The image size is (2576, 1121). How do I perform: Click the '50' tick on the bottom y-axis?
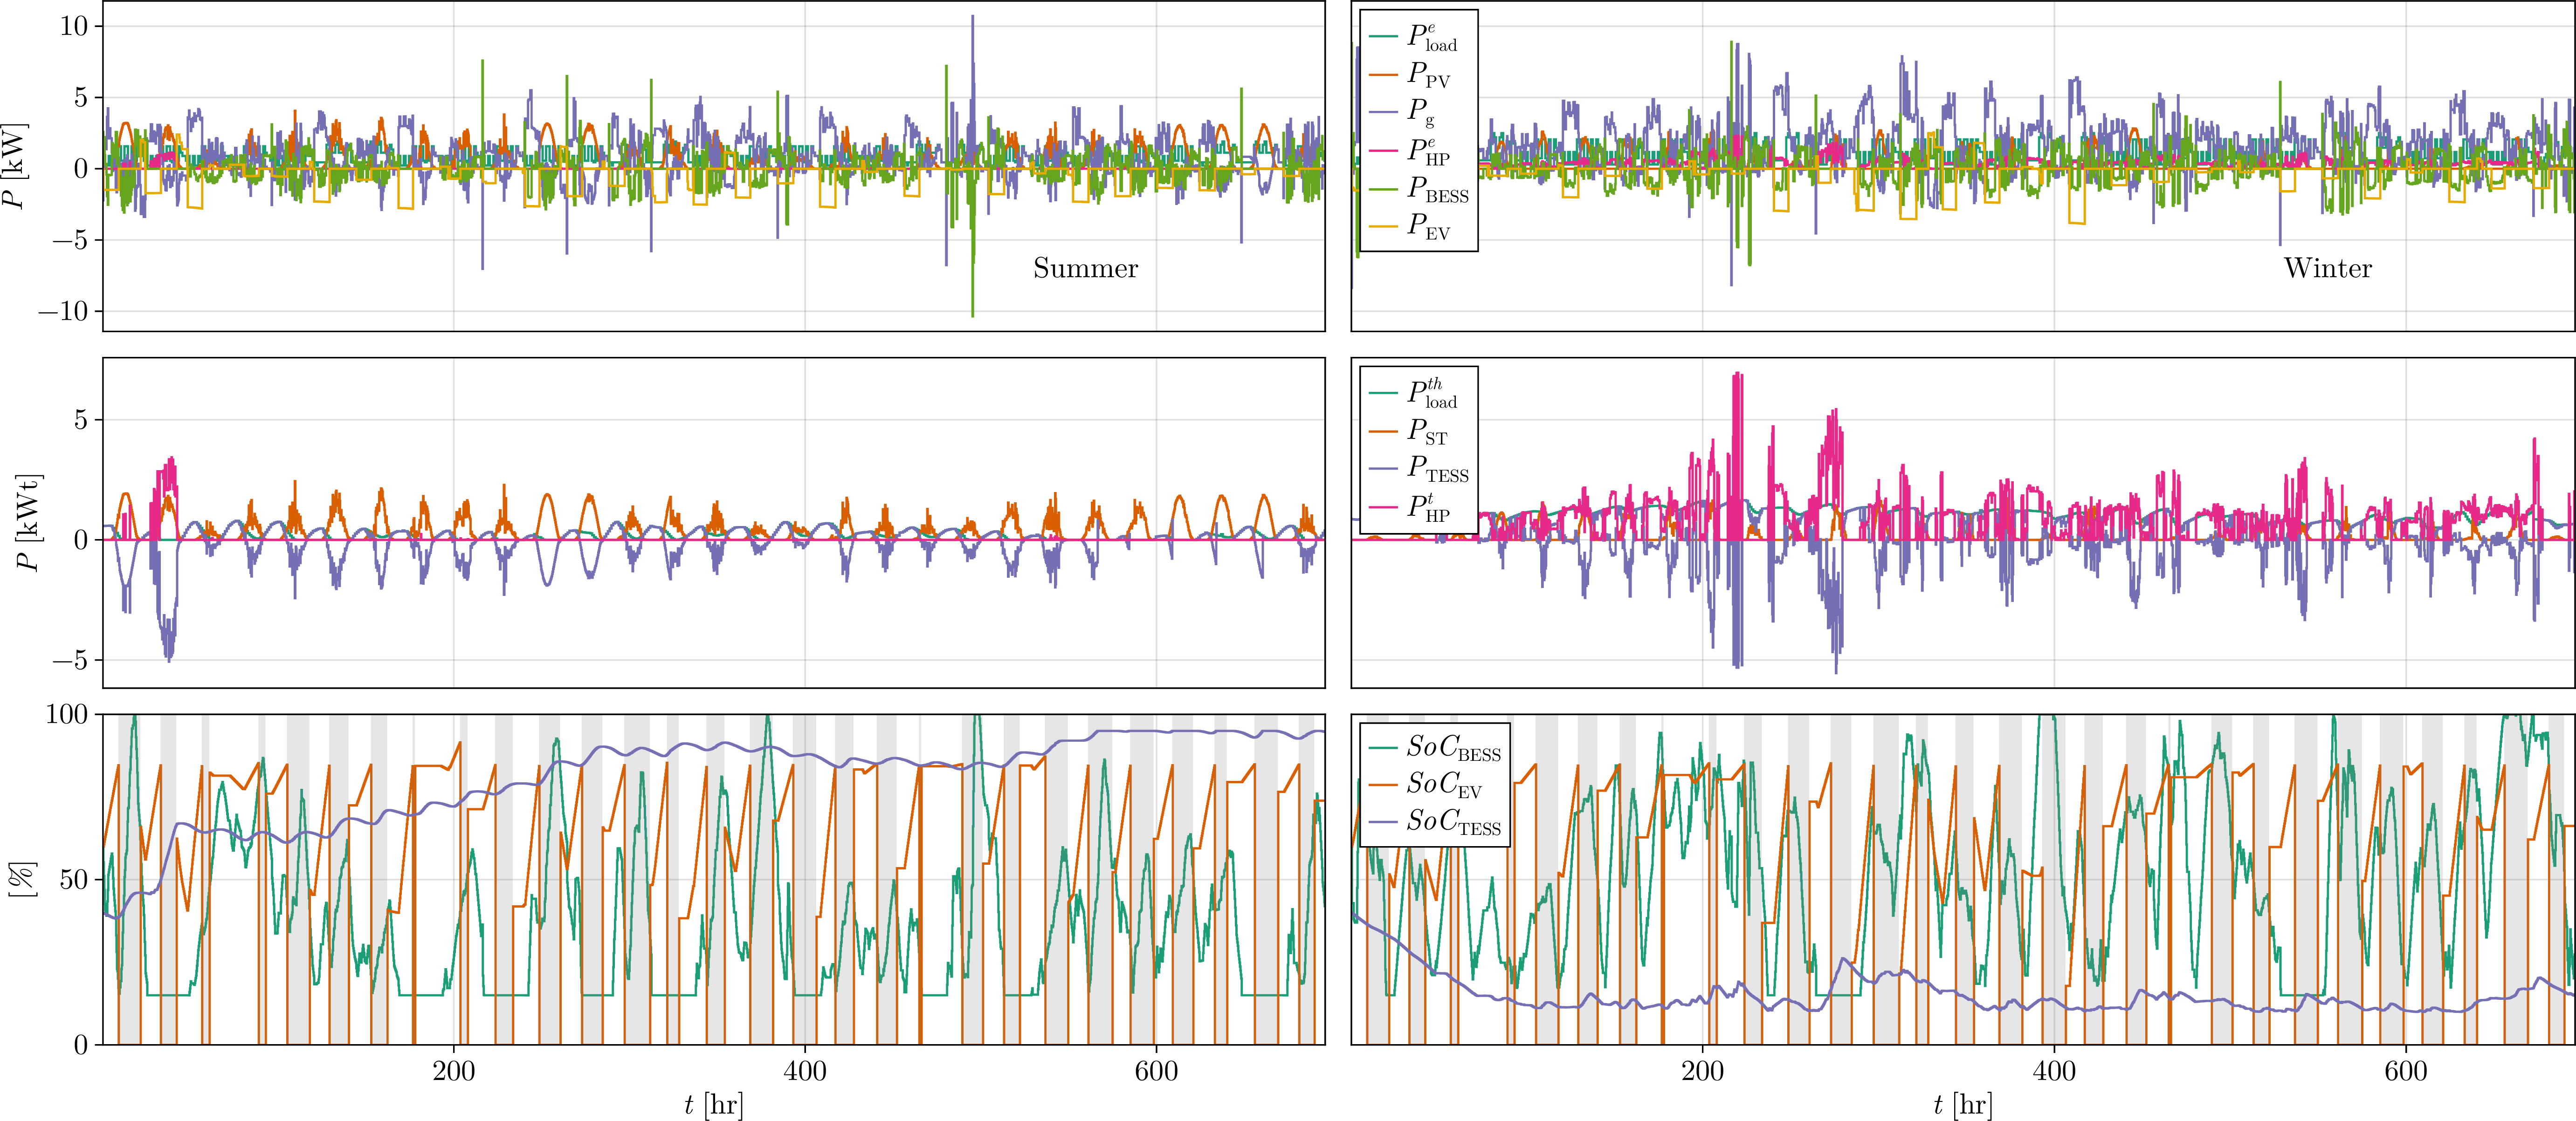74,880
